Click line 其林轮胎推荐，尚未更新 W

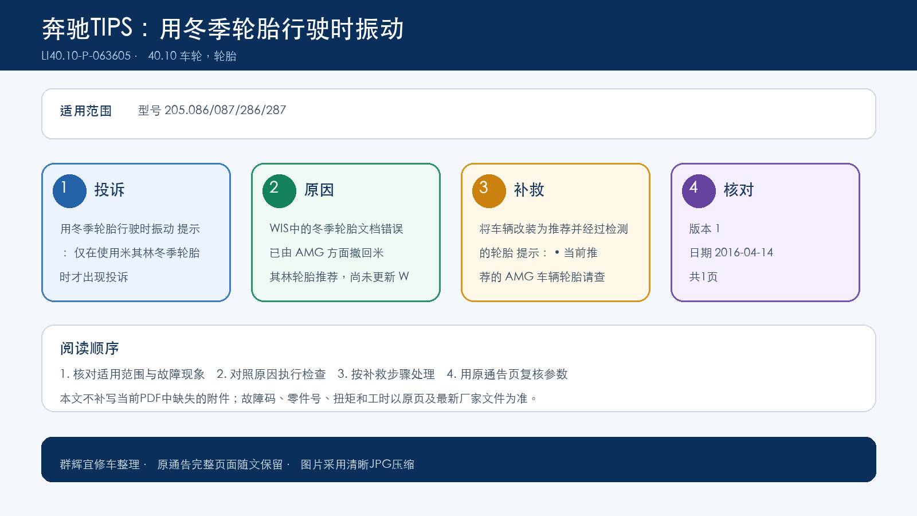(339, 277)
